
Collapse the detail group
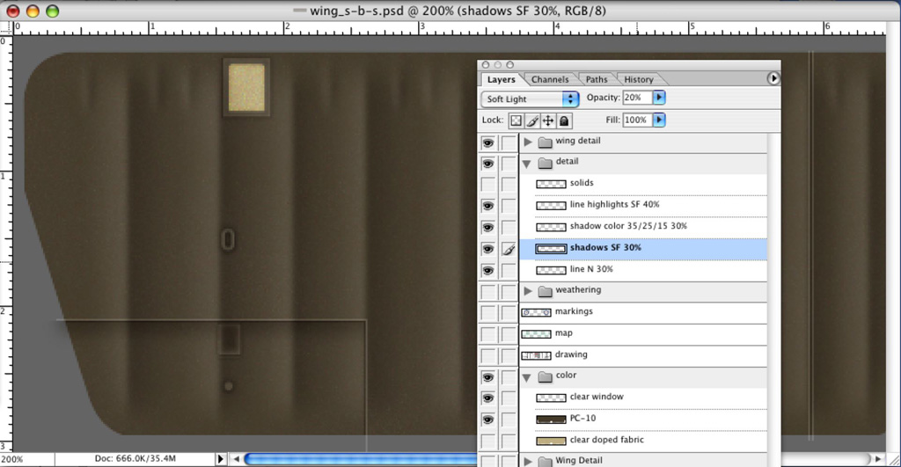point(526,164)
